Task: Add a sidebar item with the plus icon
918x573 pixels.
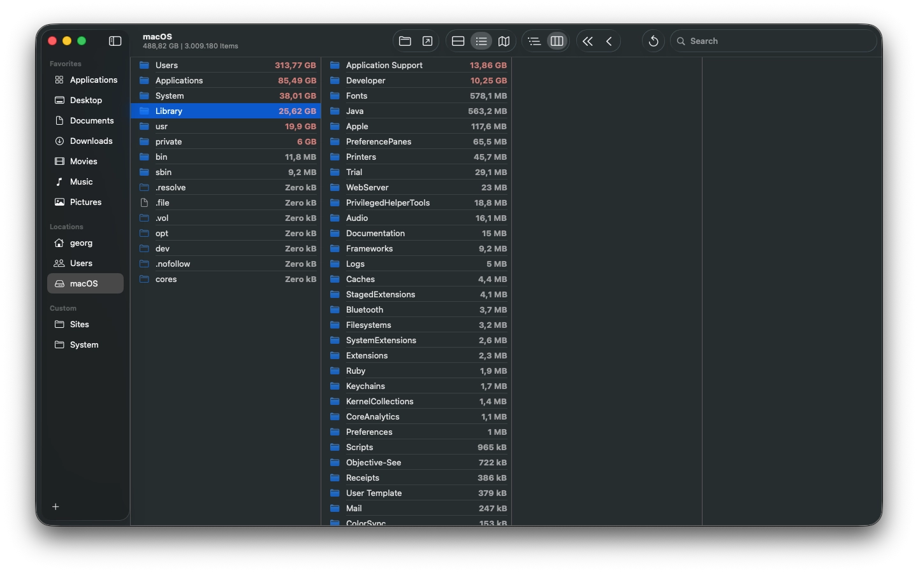Action: (55, 507)
